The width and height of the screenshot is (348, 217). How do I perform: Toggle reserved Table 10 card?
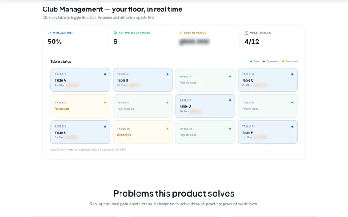click(143, 132)
